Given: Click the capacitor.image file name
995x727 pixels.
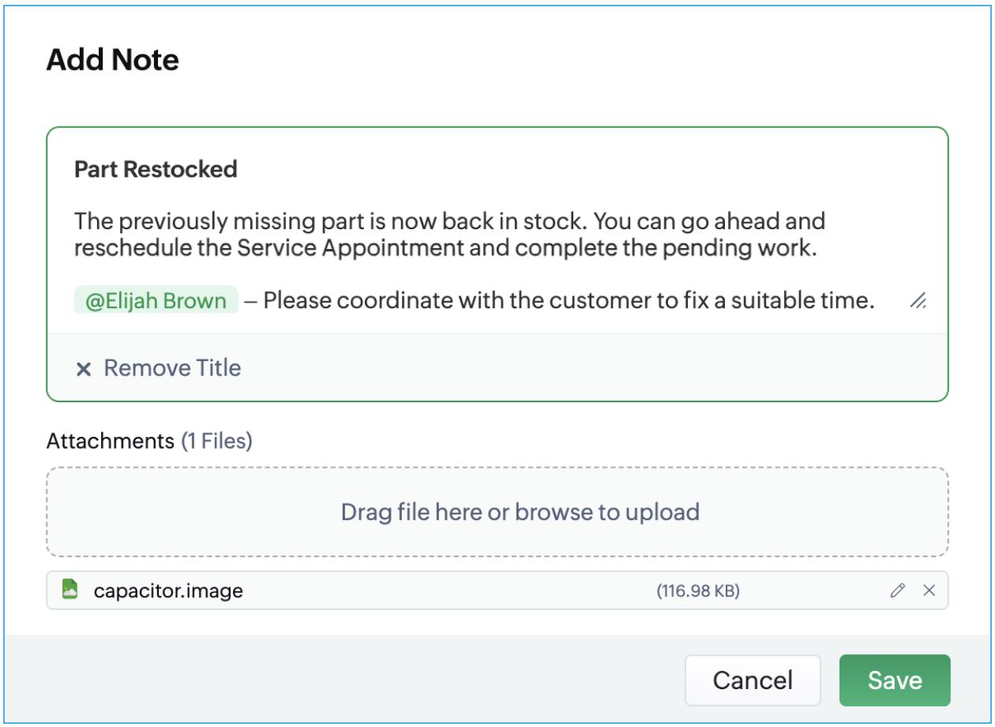Looking at the screenshot, I should point(168,590).
